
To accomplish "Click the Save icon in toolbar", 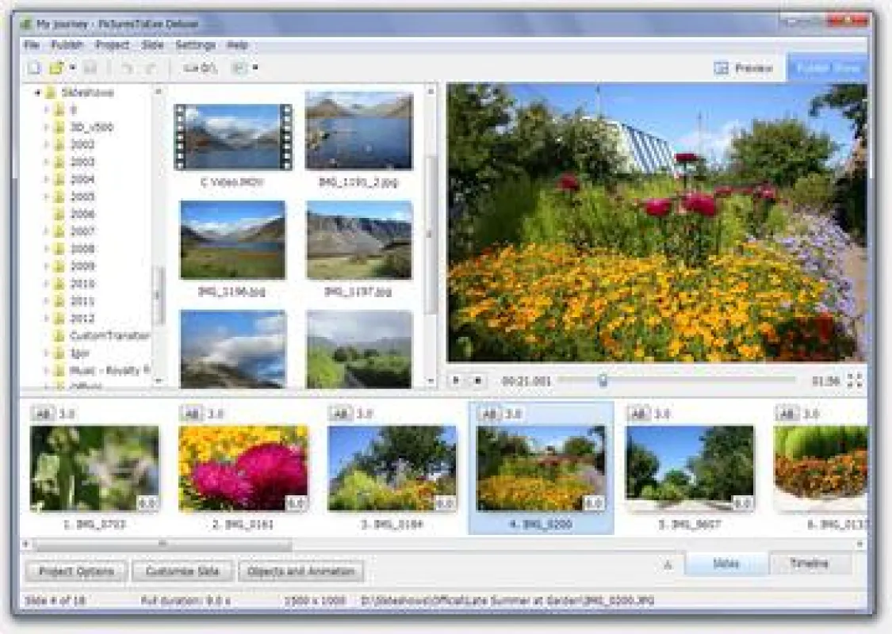I will pyautogui.click(x=90, y=68).
